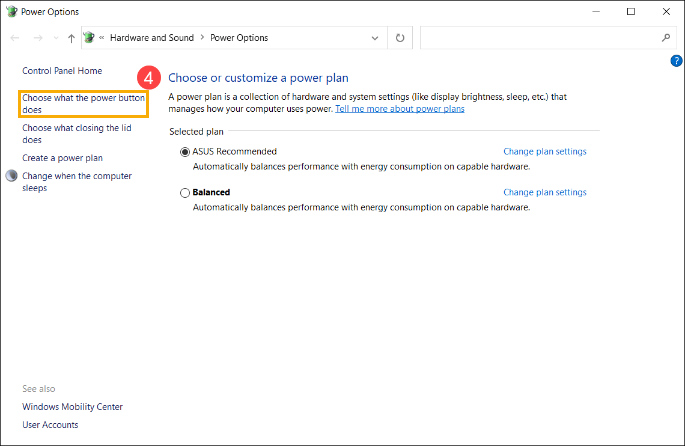Click Tell me more about power plans
The image size is (685, 446).
[400, 109]
